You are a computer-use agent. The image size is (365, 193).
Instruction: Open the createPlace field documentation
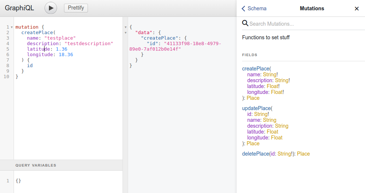256,69
